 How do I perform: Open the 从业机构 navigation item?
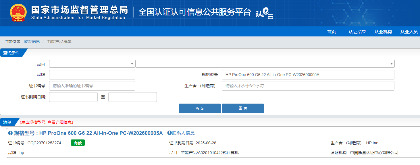coord(383,32)
